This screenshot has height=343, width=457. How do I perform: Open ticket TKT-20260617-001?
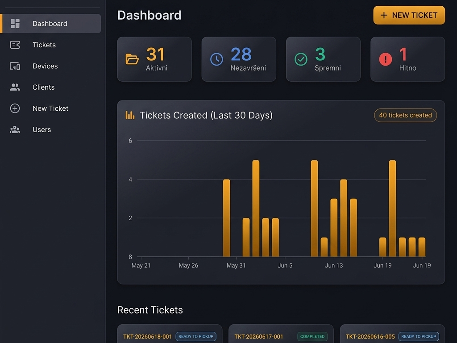pos(258,337)
